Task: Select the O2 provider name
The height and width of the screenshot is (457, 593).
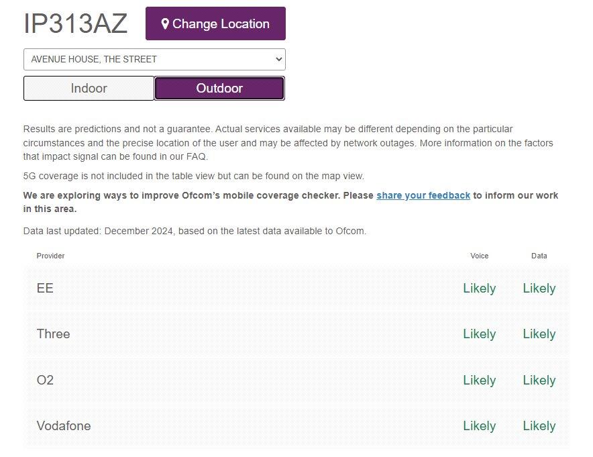Action: pyautogui.click(x=45, y=380)
